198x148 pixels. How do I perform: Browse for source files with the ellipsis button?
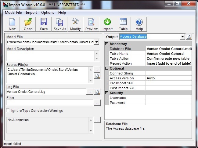pyautogui.click(x=97, y=70)
